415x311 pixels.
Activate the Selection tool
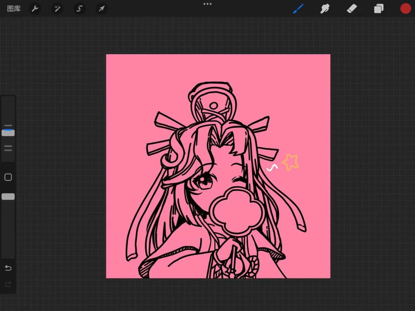pyautogui.click(x=80, y=8)
